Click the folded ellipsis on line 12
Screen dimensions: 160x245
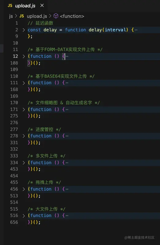point(67,56)
